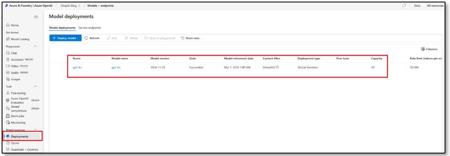Sort by Model name column header
The height and width of the screenshot is (156, 450).
120,58
